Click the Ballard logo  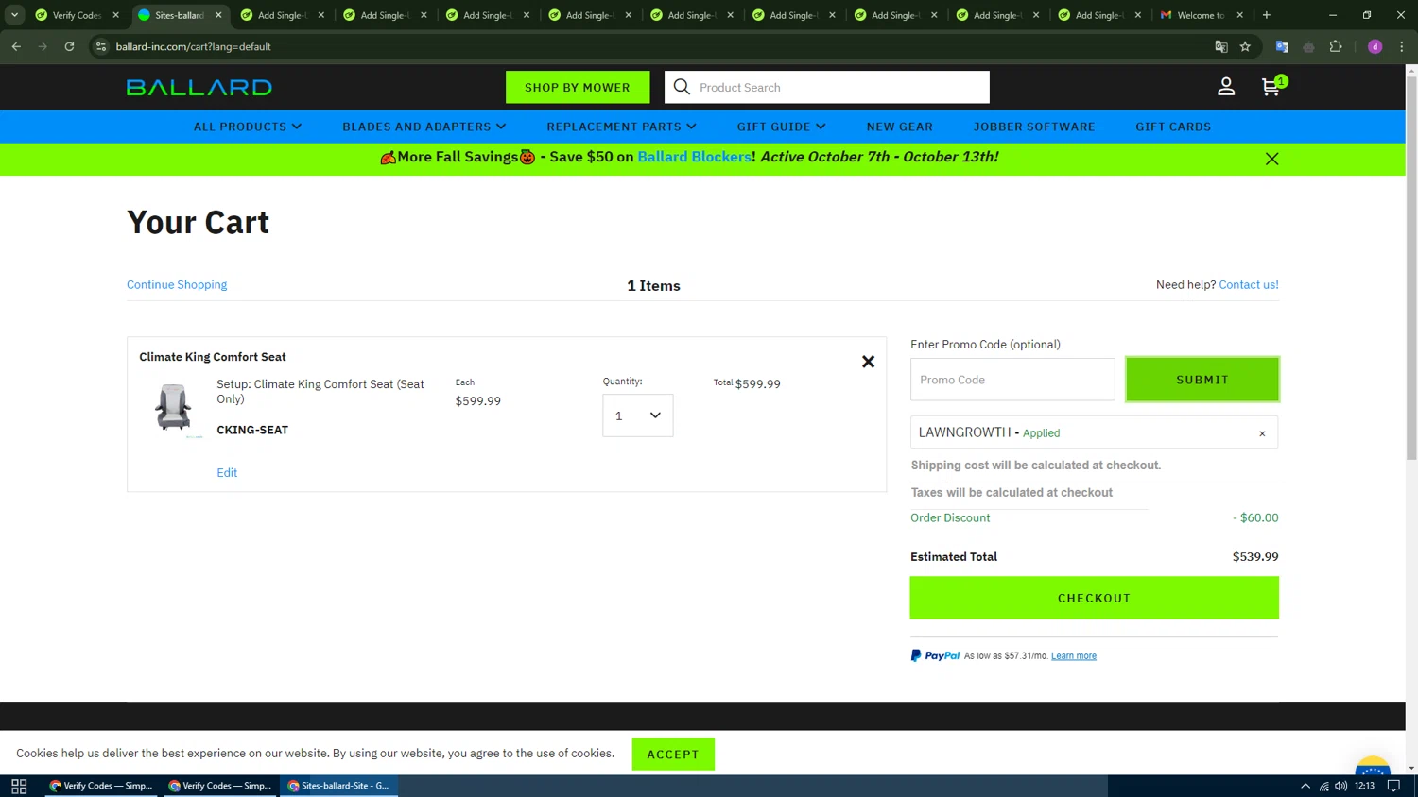pyautogui.click(x=199, y=88)
